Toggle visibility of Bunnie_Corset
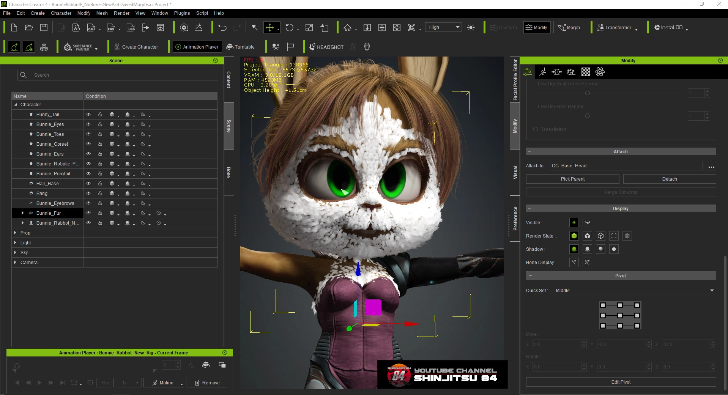 (88, 144)
